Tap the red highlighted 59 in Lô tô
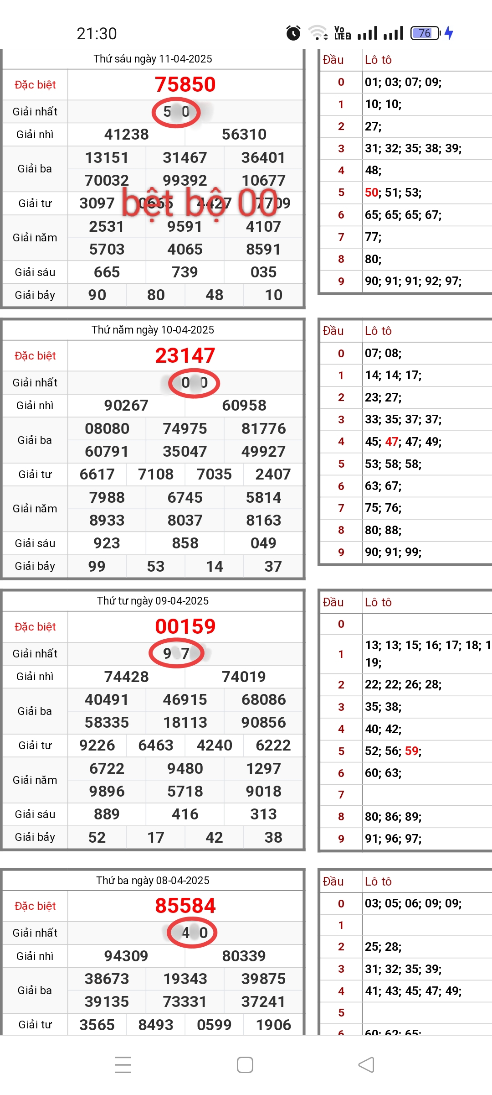The width and height of the screenshot is (492, 1095). click(412, 751)
